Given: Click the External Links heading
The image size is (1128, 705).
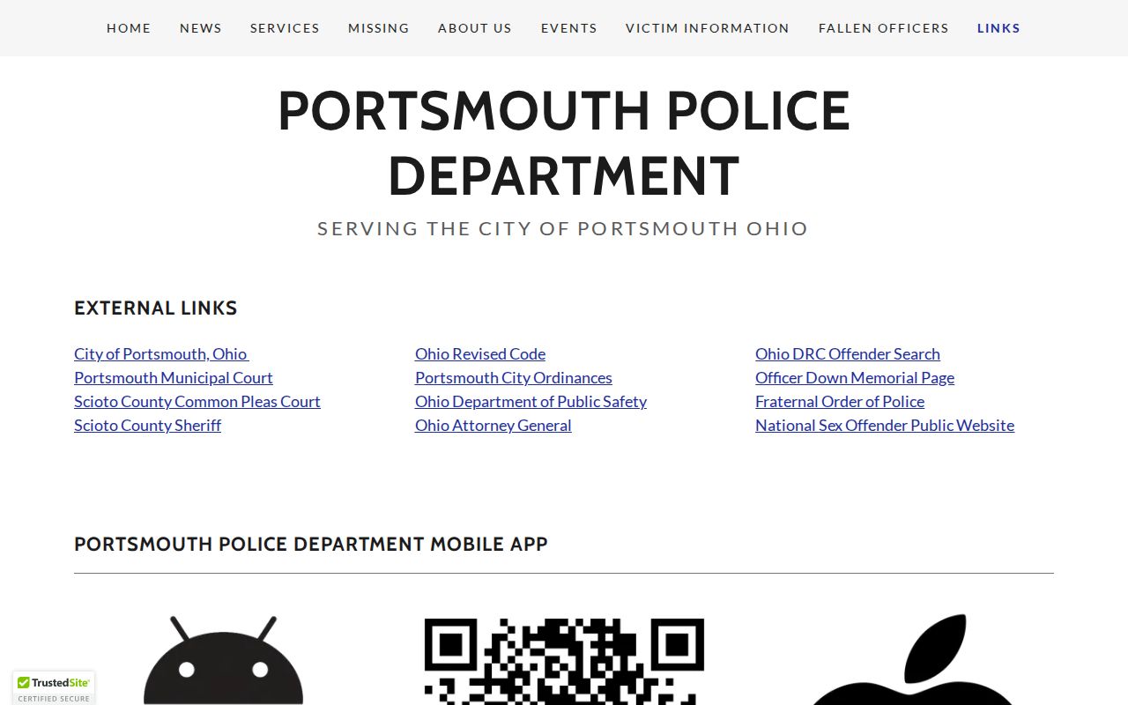Looking at the screenshot, I should tap(156, 308).
